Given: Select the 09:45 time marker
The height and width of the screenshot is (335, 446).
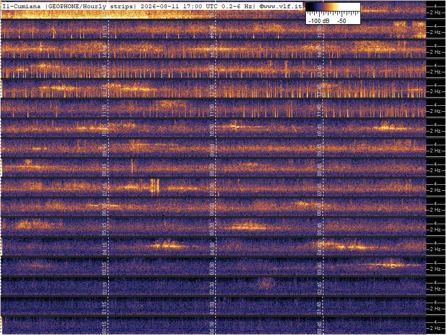Looking at the screenshot, I should tap(320, 150).
